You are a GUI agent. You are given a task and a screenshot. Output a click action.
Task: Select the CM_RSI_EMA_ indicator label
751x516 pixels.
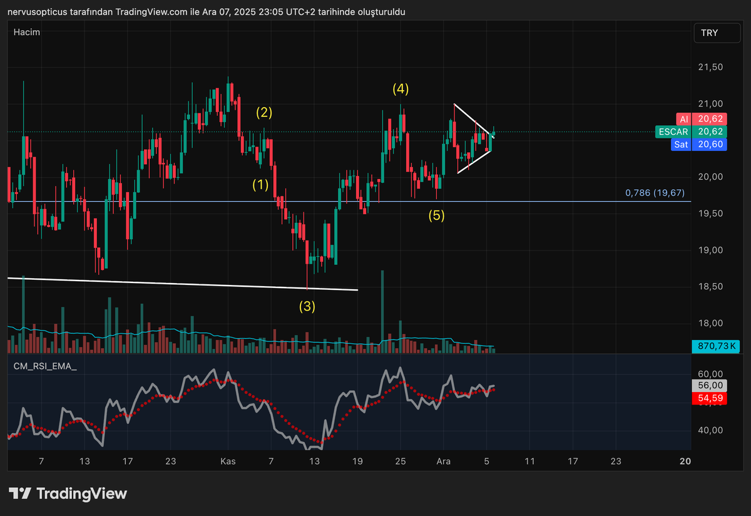point(46,366)
